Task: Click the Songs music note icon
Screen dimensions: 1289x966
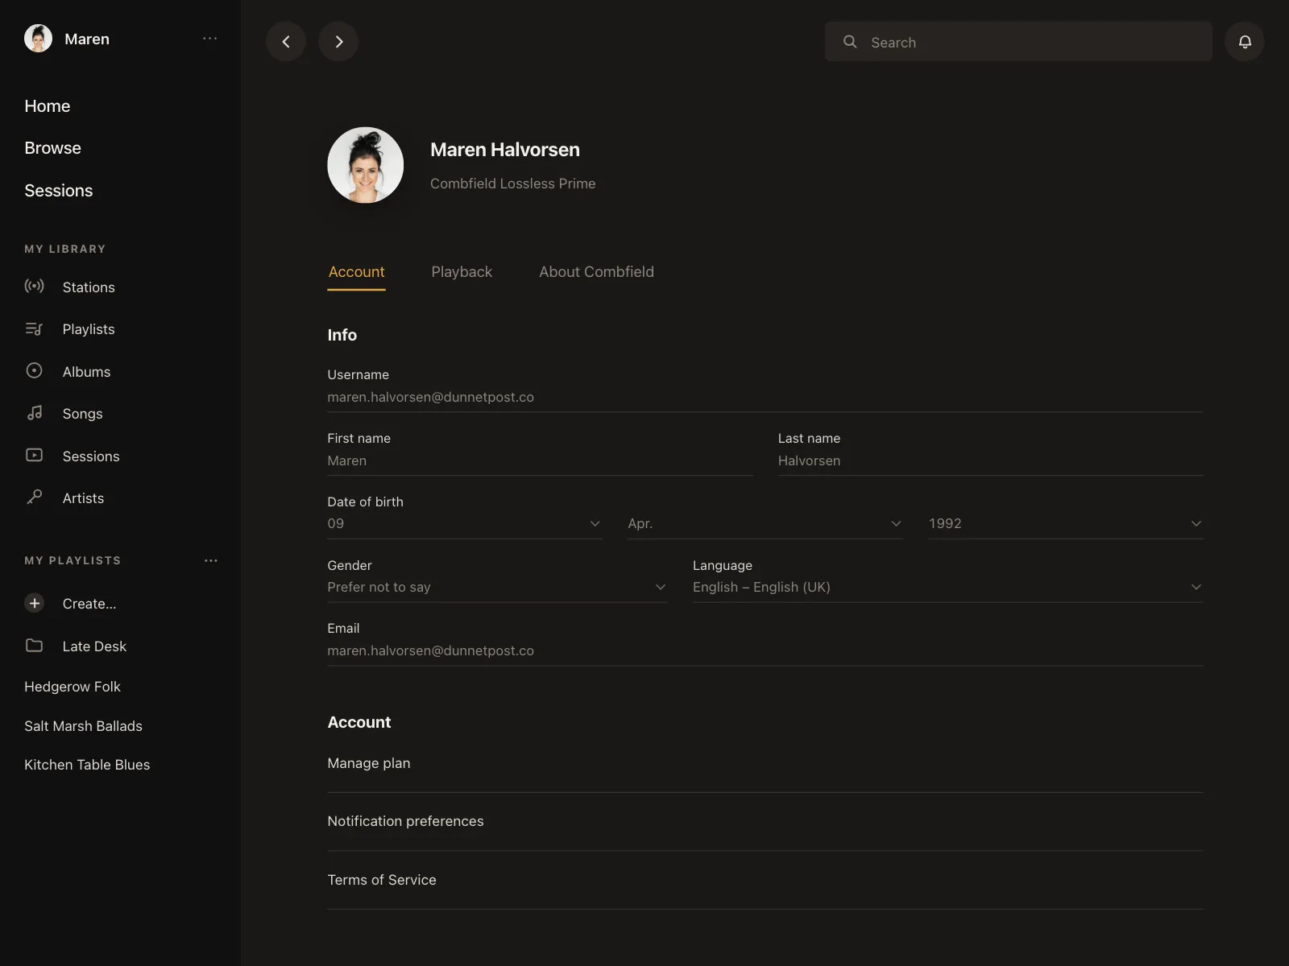Action: coord(34,414)
